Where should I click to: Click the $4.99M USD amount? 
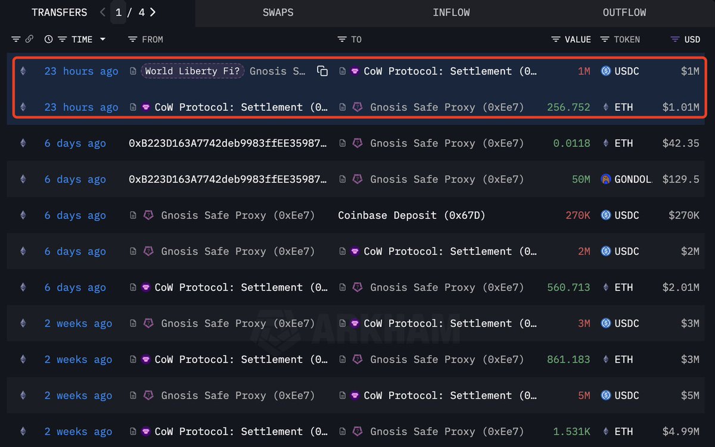click(681, 432)
